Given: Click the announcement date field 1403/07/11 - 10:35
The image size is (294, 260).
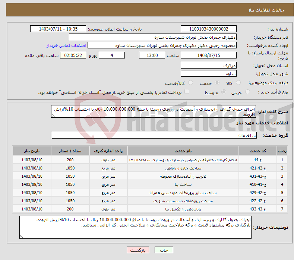Looking at the screenshot, I should click(58, 29).
